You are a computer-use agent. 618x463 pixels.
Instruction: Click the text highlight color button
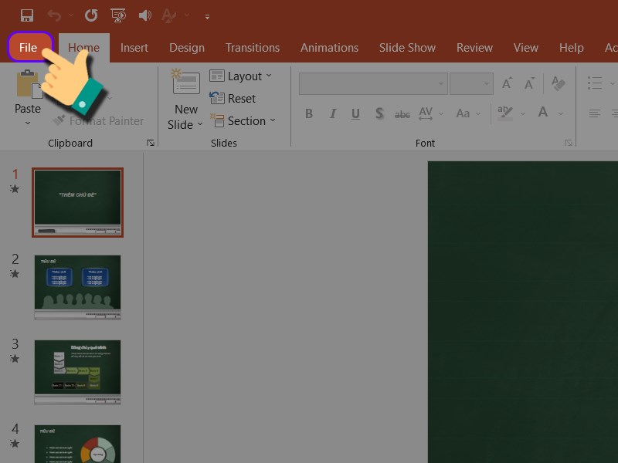click(504, 114)
